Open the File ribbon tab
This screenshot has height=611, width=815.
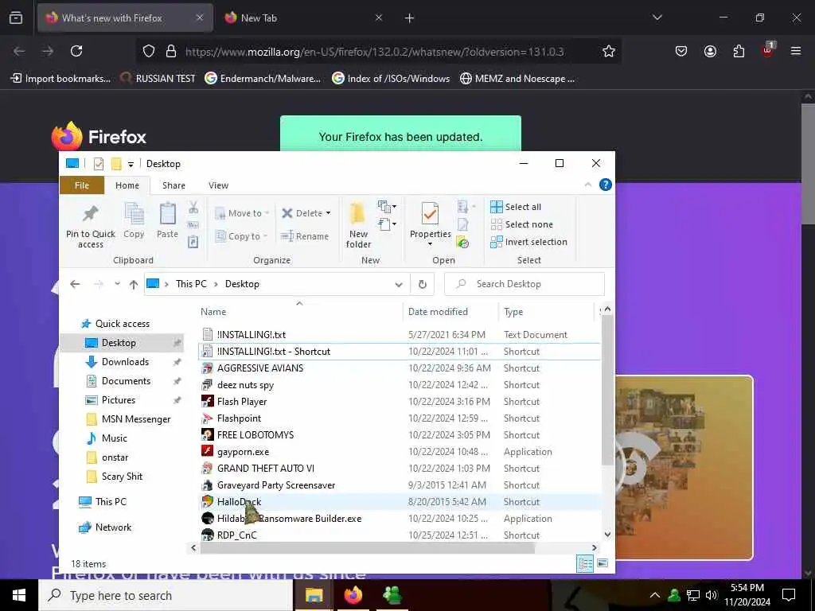coord(82,185)
